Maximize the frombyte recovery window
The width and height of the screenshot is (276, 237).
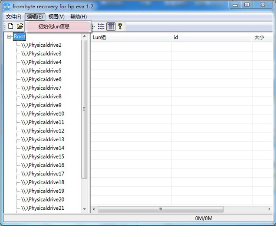click(x=247, y=5)
